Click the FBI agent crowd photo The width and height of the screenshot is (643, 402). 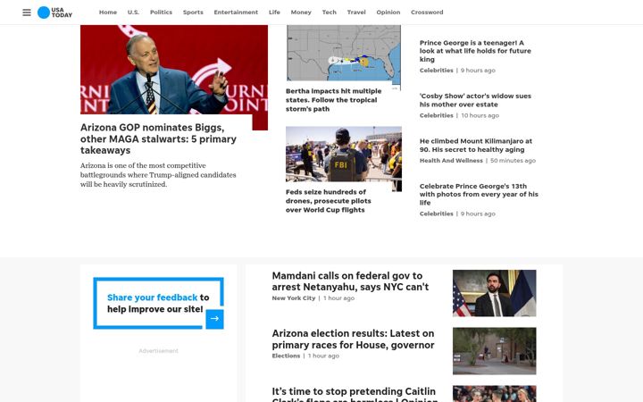pyautogui.click(x=344, y=155)
